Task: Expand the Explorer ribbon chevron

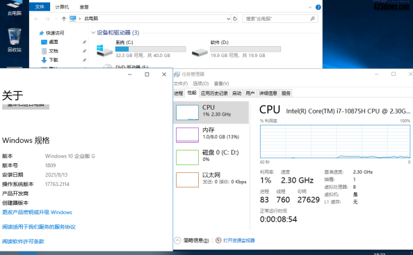Action: pos(310,7)
